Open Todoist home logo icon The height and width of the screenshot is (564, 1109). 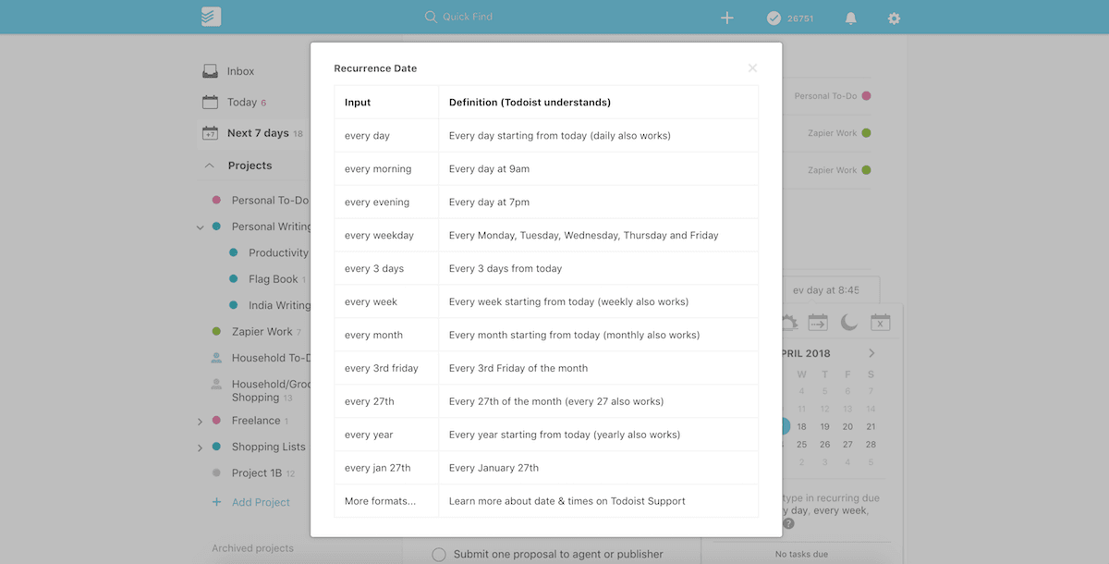tap(211, 17)
